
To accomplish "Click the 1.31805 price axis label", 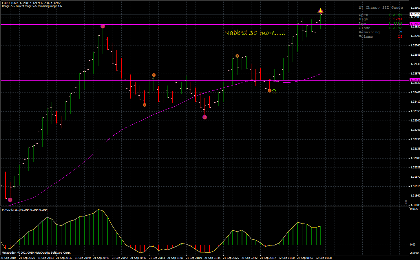I will [415, 205].
